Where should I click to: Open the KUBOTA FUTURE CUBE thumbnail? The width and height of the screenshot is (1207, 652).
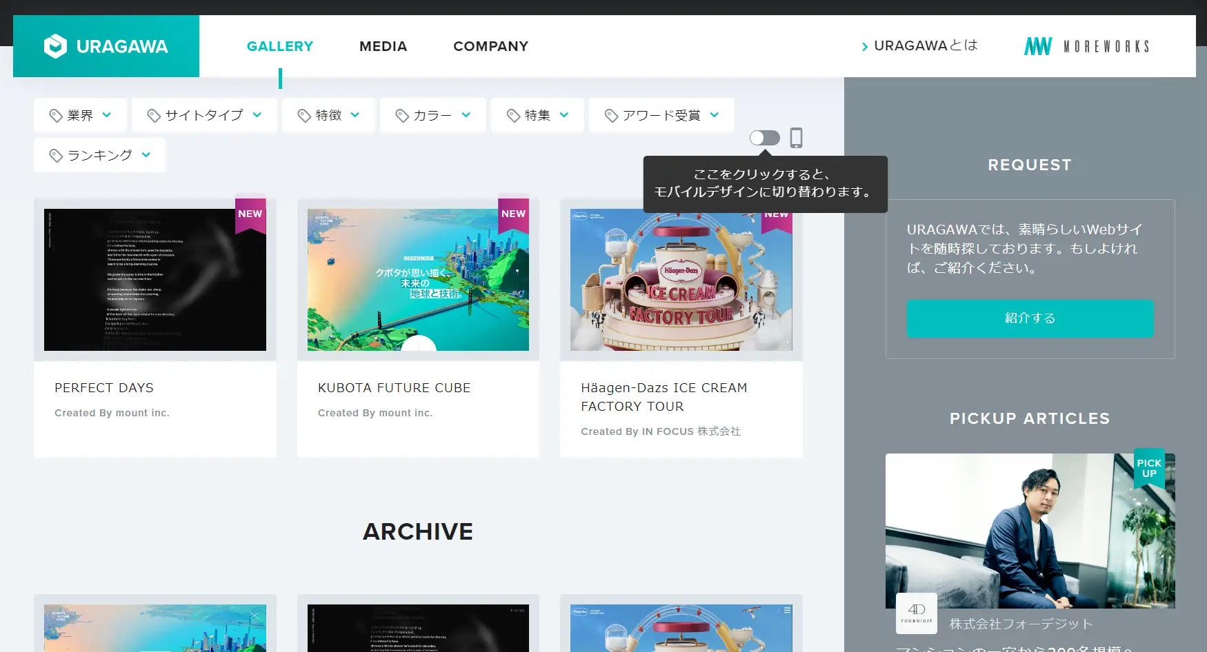tap(418, 280)
